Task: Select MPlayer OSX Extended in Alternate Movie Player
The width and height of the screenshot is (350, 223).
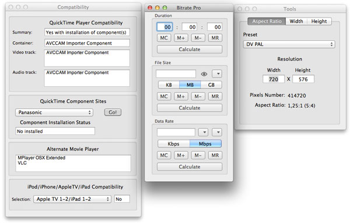Action: tap(41, 158)
